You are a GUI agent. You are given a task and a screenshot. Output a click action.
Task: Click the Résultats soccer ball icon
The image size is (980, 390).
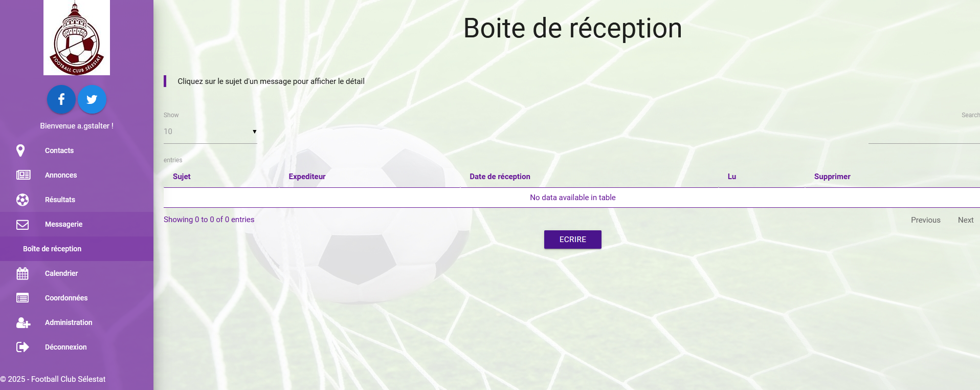23,200
